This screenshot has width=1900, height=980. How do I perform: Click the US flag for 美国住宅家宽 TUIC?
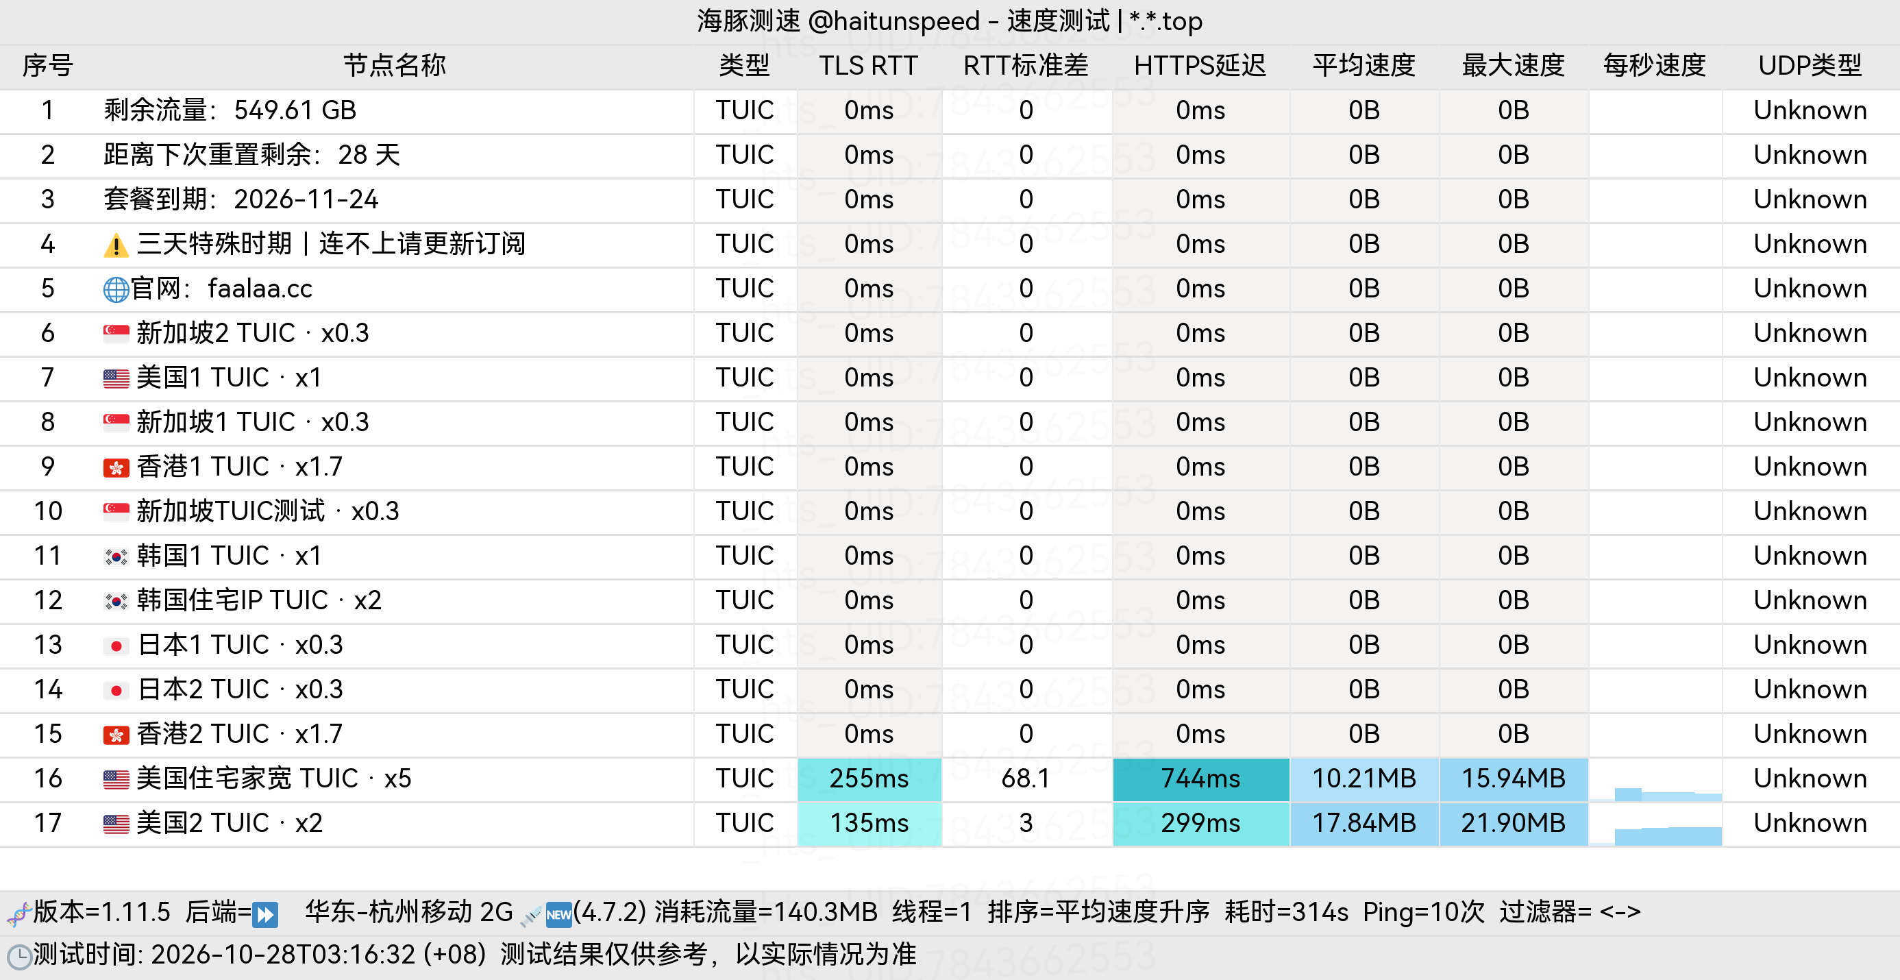pos(116,779)
